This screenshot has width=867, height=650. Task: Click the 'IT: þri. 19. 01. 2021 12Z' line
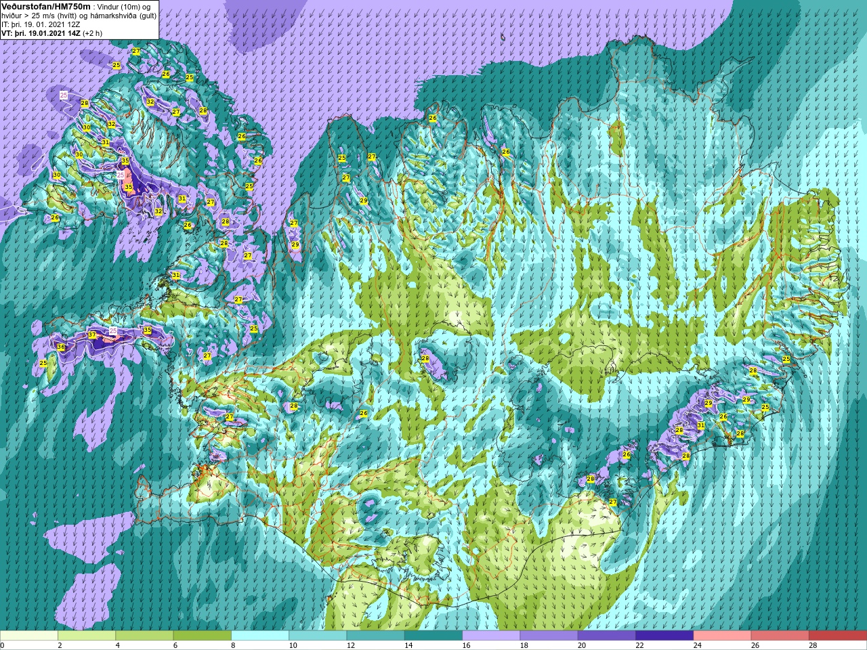pyautogui.click(x=41, y=24)
